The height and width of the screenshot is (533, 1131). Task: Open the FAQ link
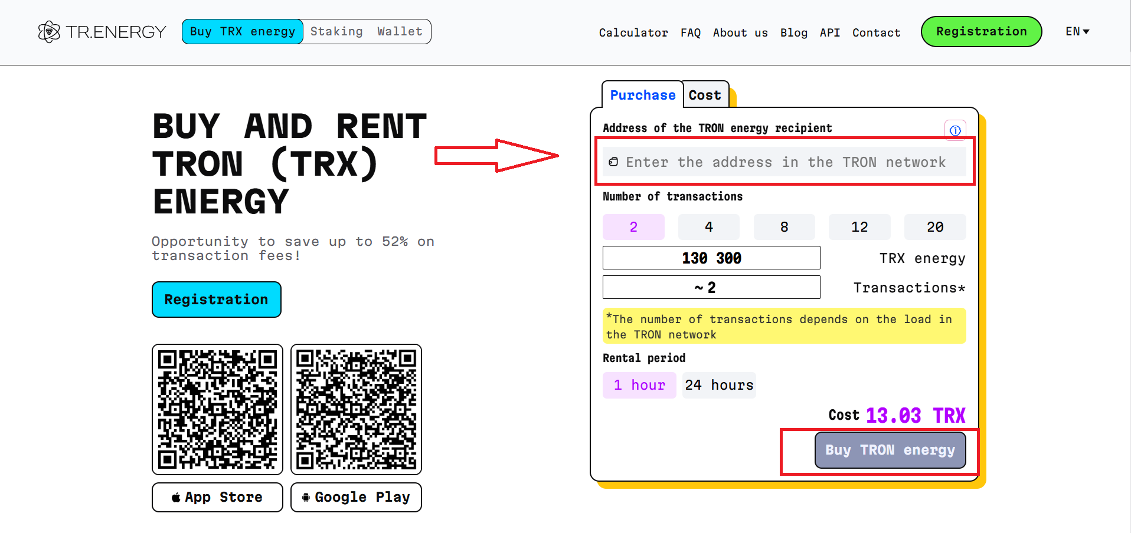pos(690,32)
